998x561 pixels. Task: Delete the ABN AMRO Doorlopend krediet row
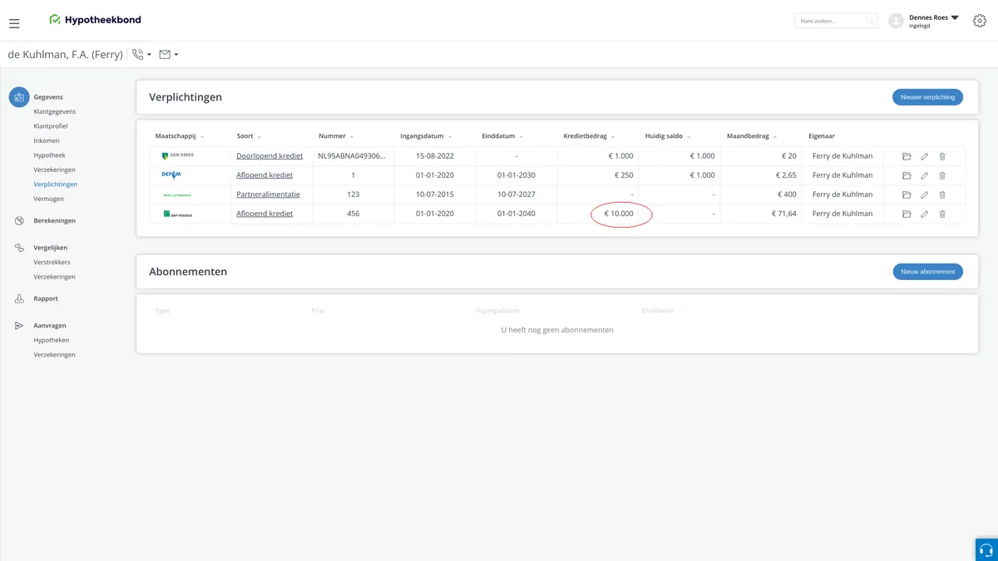click(942, 156)
